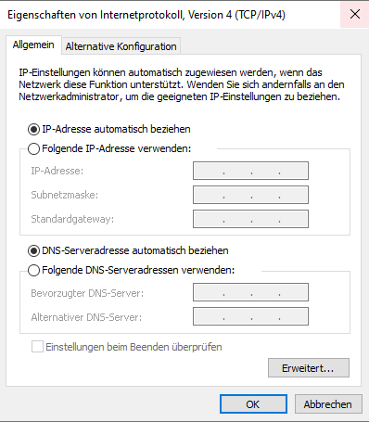Click the first octet of IP-Adresse field
This screenshot has width=369, height=422.
coord(209,171)
